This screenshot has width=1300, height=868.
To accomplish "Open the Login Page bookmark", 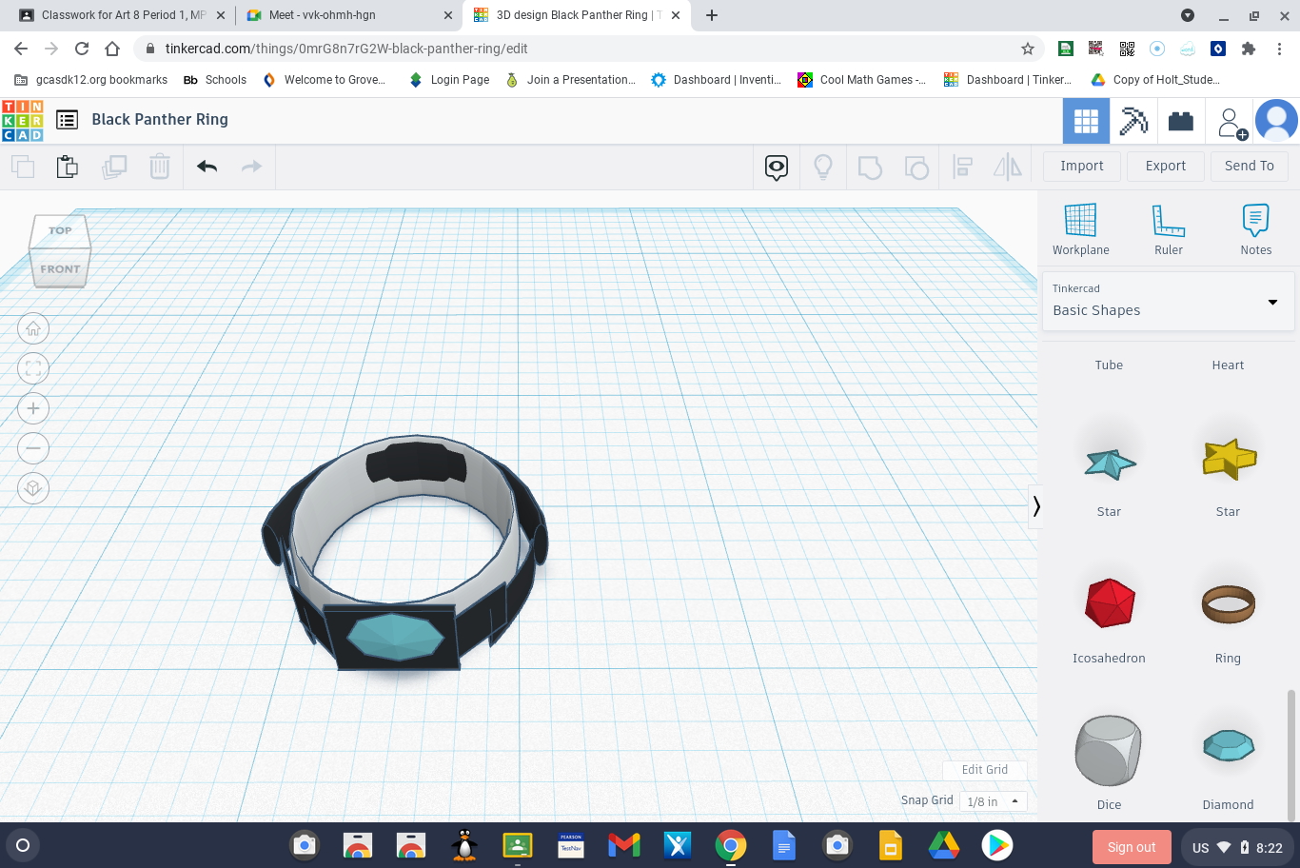I will coord(449,80).
